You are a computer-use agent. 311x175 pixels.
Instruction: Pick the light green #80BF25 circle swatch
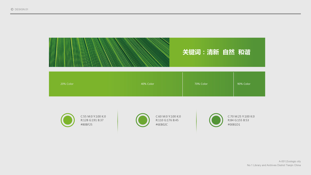coord(68,120)
